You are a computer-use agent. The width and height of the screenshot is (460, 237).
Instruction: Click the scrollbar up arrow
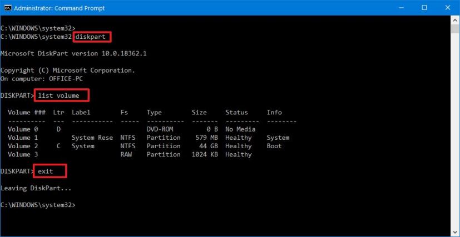coord(454,22)
